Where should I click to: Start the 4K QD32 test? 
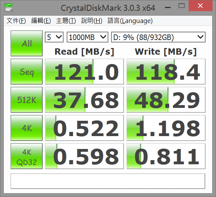27,156
